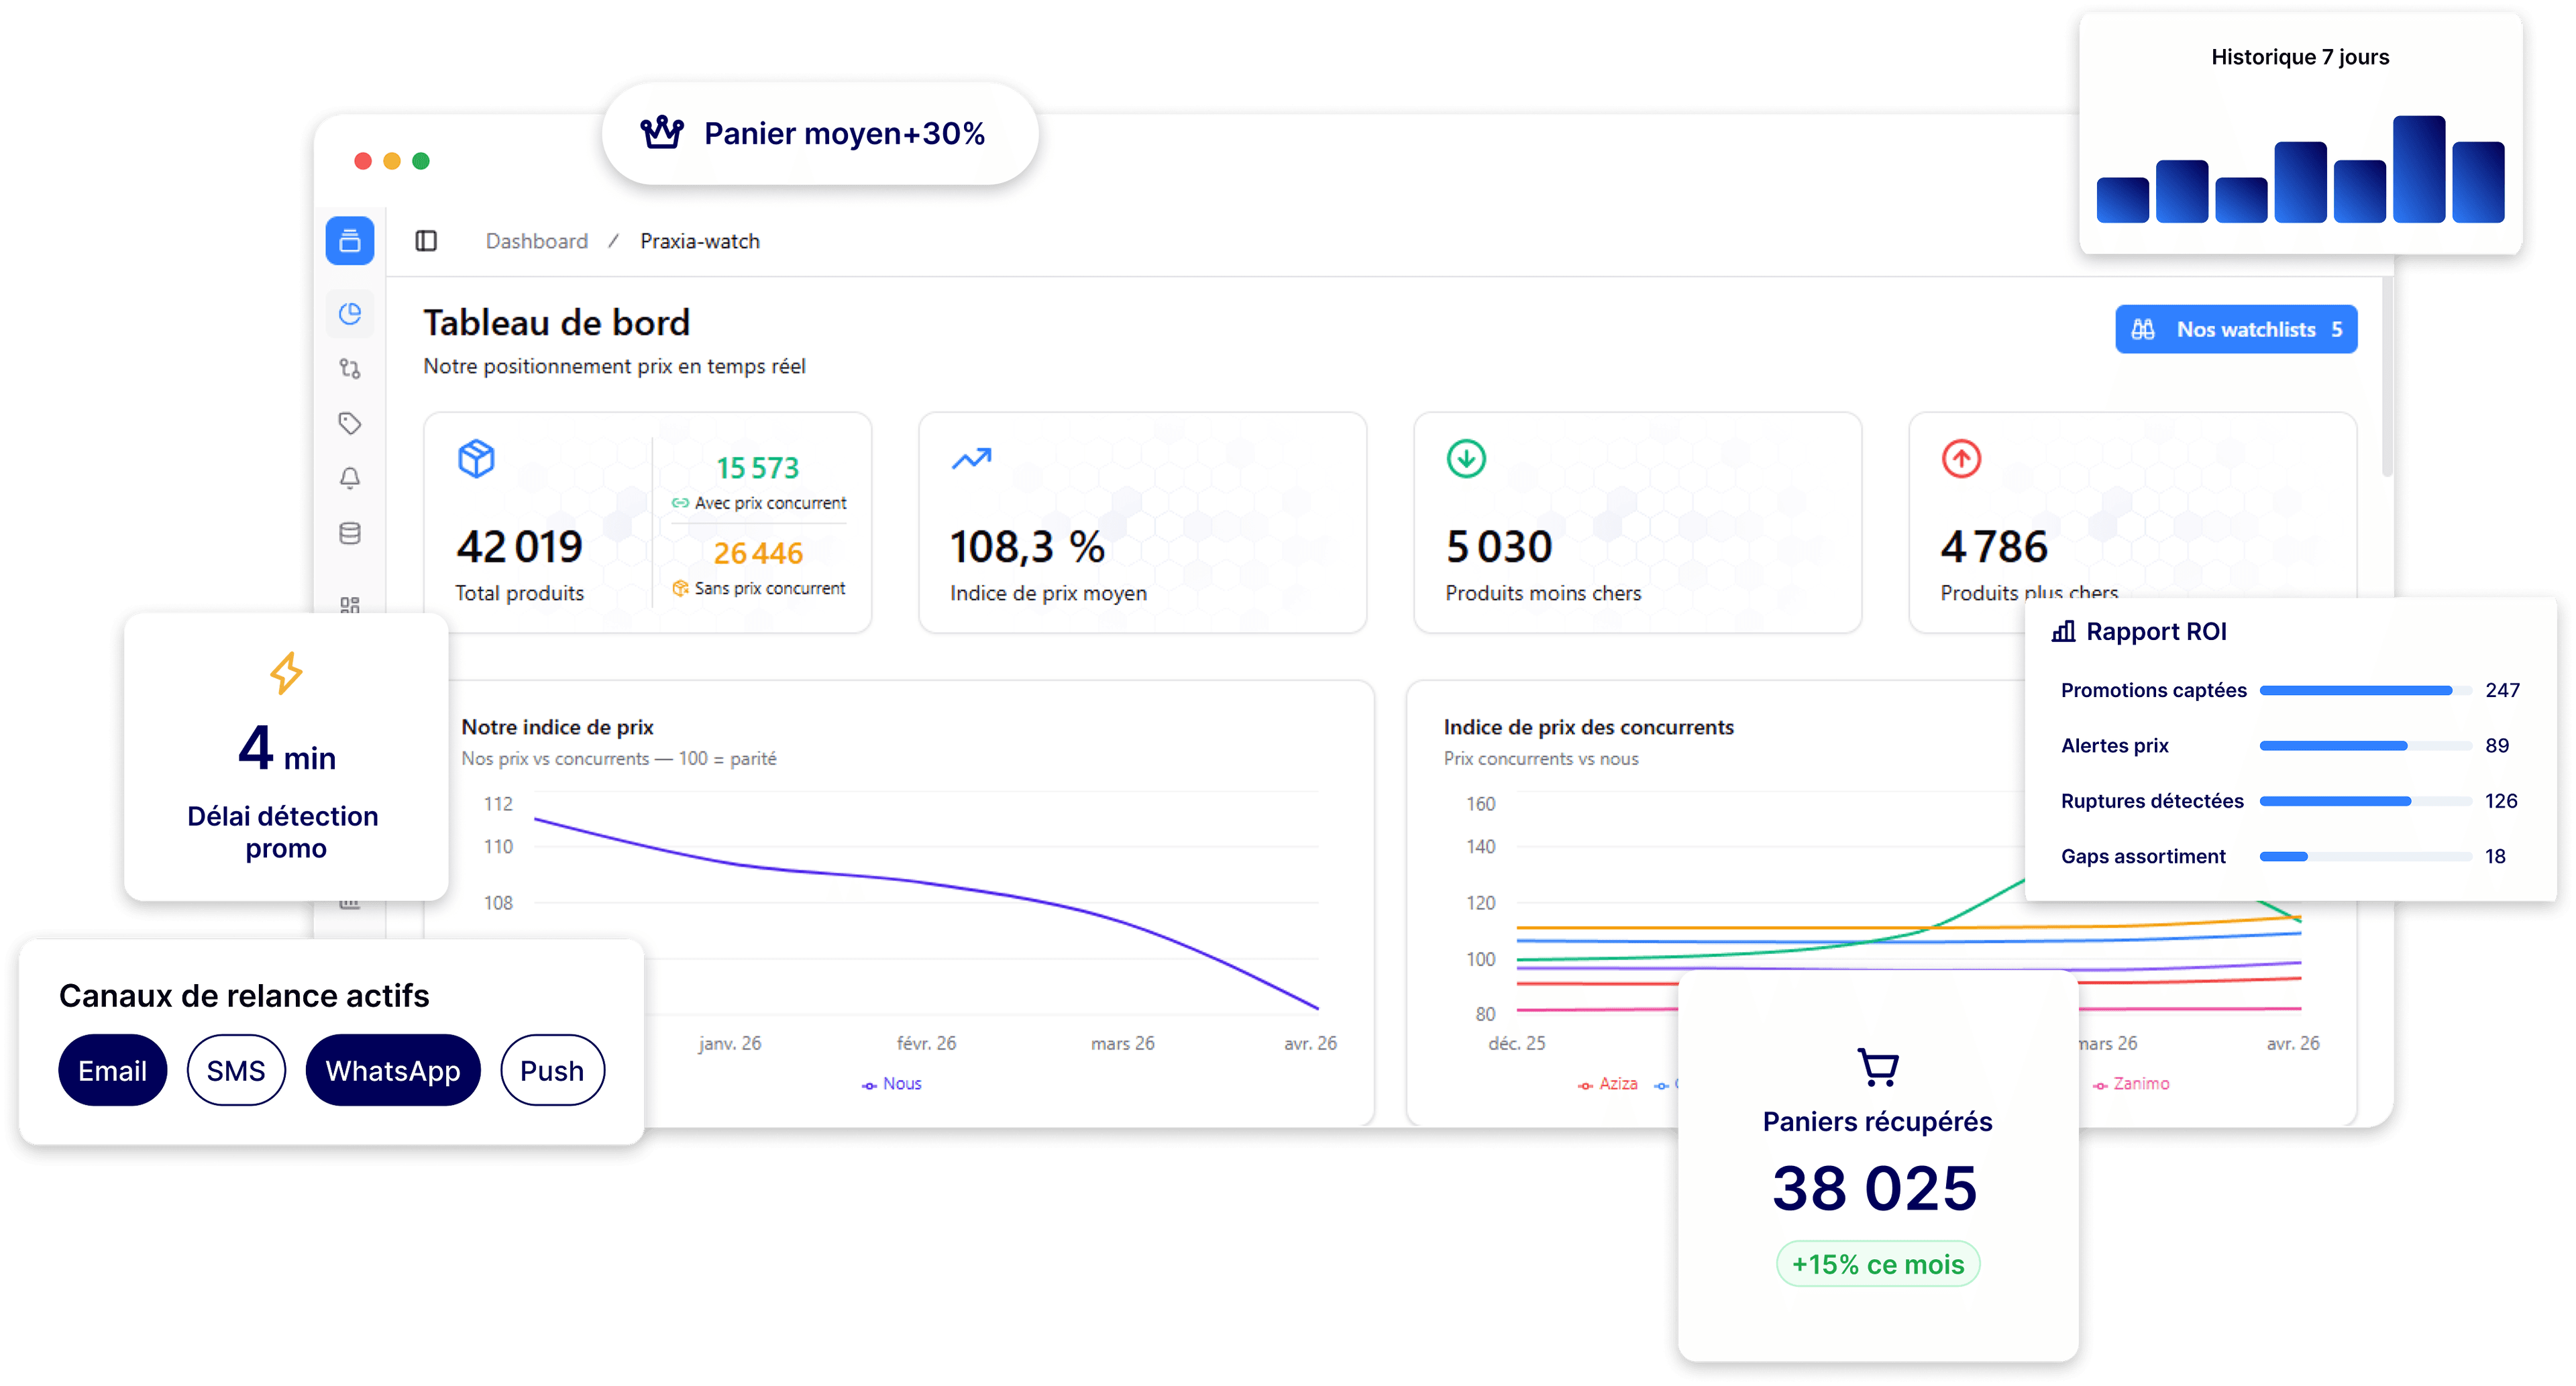
Task: Toggle the WhatsApp channel pill
Action: 392,1070
